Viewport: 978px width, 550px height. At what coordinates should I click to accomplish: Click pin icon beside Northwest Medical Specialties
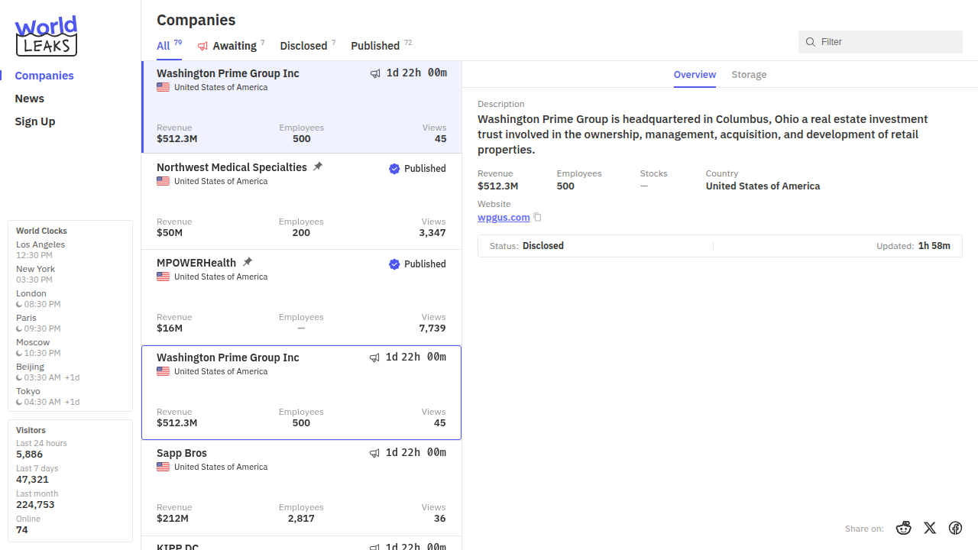click(318, 167)
